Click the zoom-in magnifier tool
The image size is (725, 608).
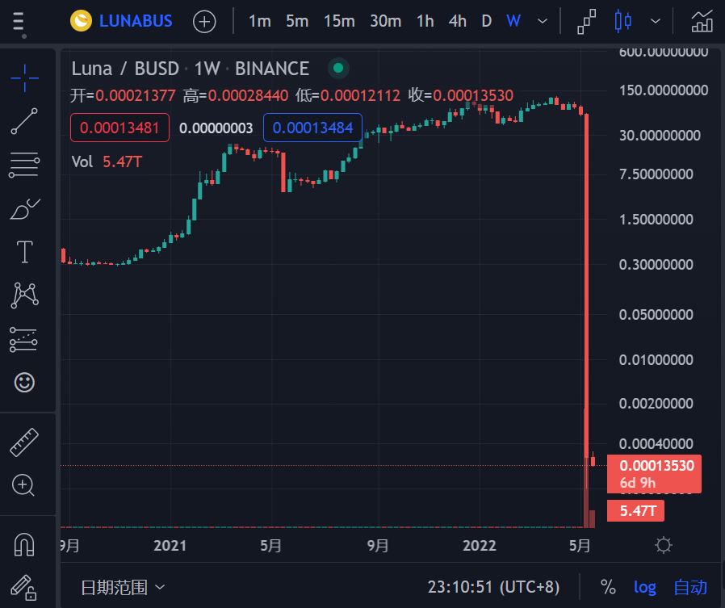pyautogui.click(x=23, y=485)
